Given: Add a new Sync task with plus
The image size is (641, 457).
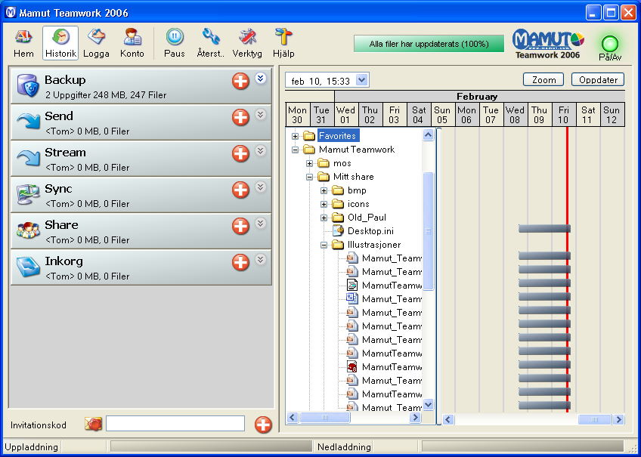Looking at the screenshot, I should [240, 190].
